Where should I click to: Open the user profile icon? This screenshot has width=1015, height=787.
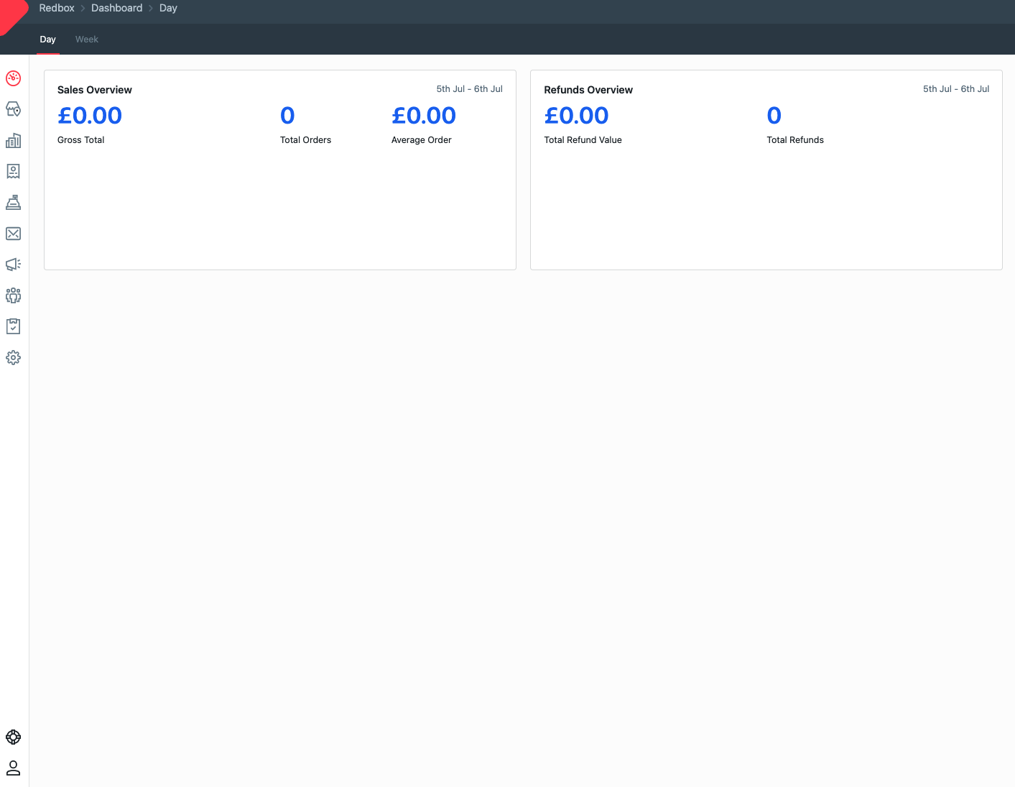pos(13,768)
